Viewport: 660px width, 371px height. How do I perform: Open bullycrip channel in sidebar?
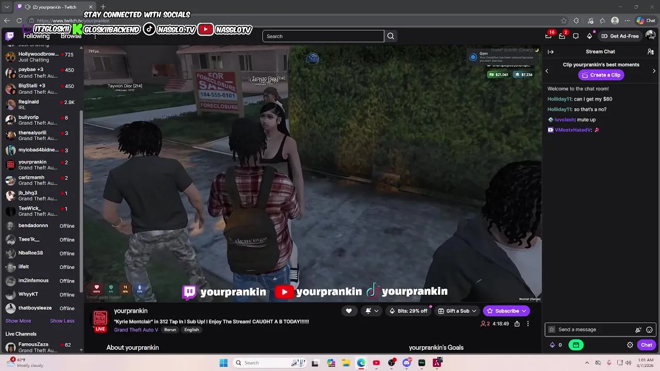point(40,120)
